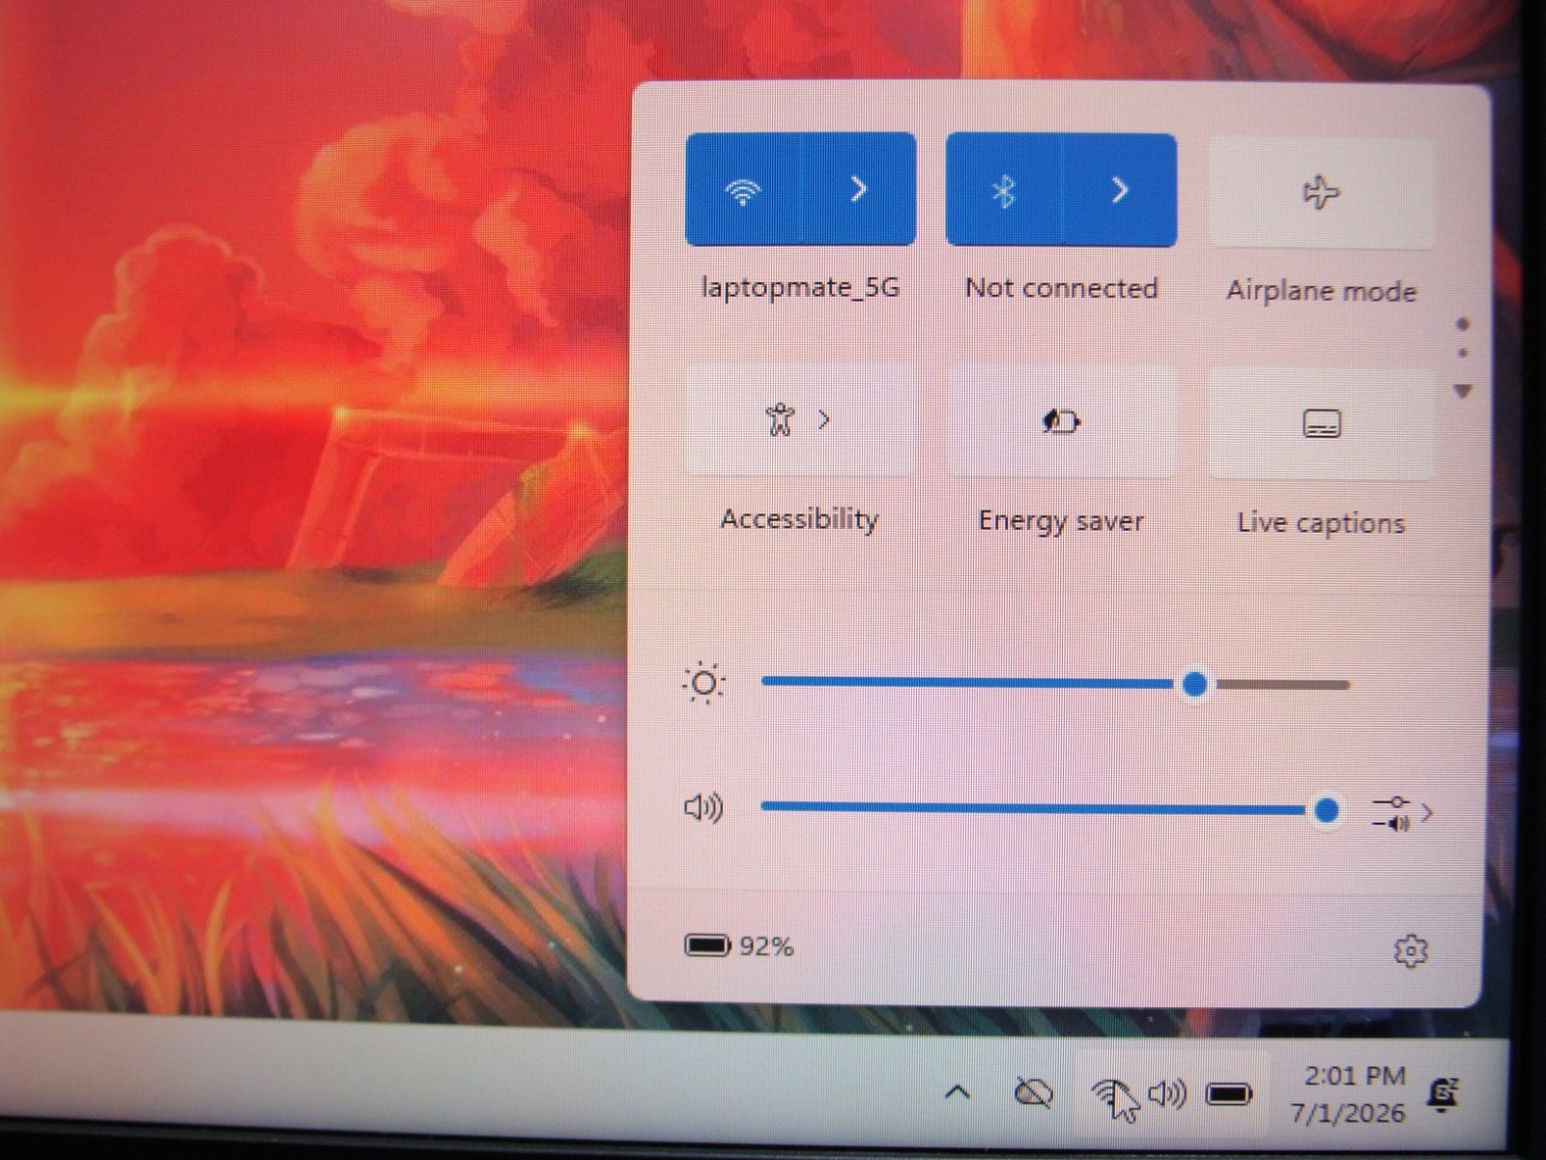The height and width of the screenshot is (1160, 1546).
Task: Enable Airplane mode
Action: tap(1321, 192)
